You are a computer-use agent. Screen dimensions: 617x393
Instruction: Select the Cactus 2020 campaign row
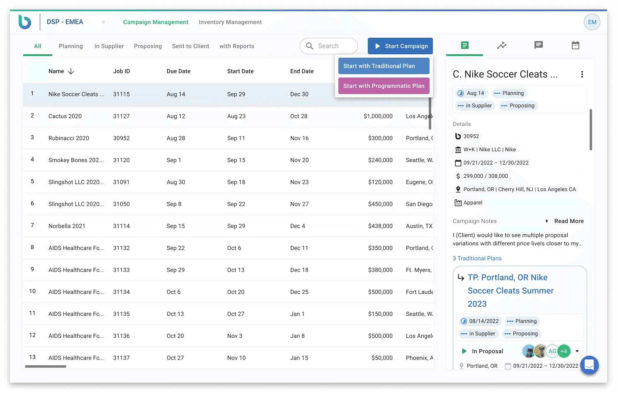pyautogui.click(x=228, y=116)
